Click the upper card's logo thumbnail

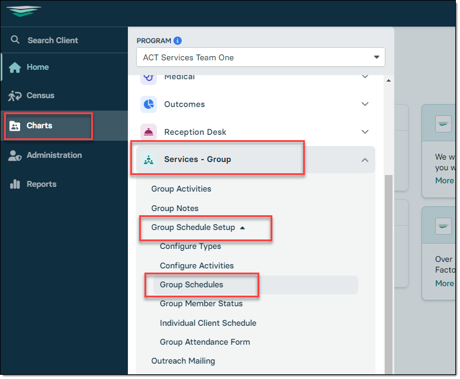443,124
